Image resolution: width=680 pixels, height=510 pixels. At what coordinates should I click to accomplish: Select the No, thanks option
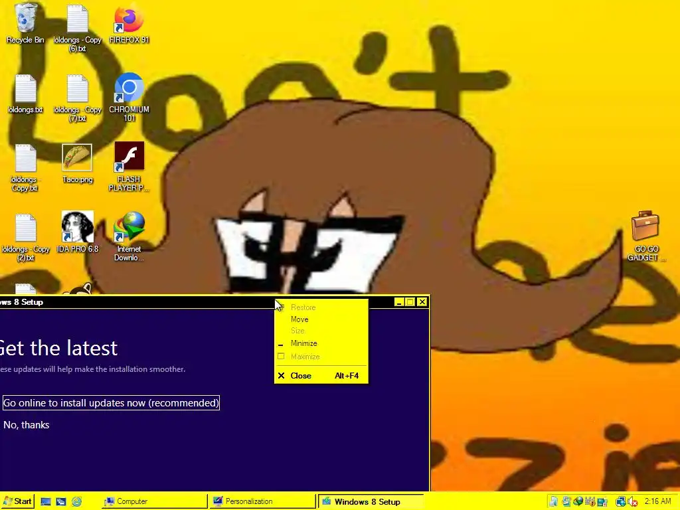pos(27,425)
